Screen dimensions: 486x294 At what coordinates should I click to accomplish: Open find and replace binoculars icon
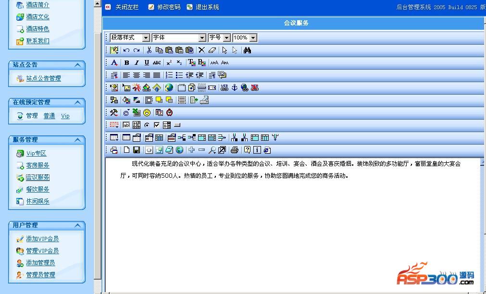247,50
